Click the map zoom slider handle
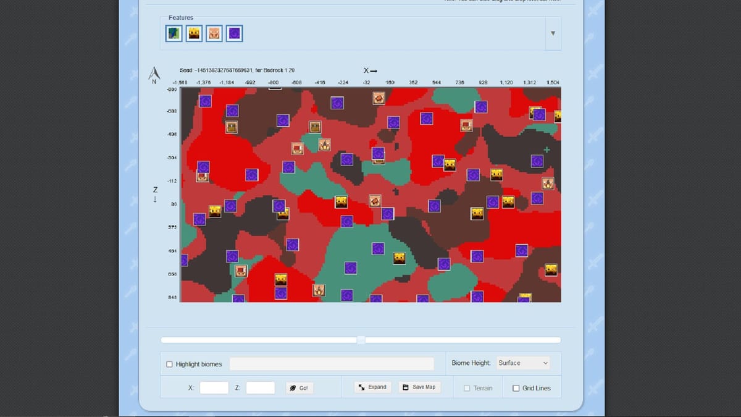The image size is (741, 417). [x=361, y=339]
